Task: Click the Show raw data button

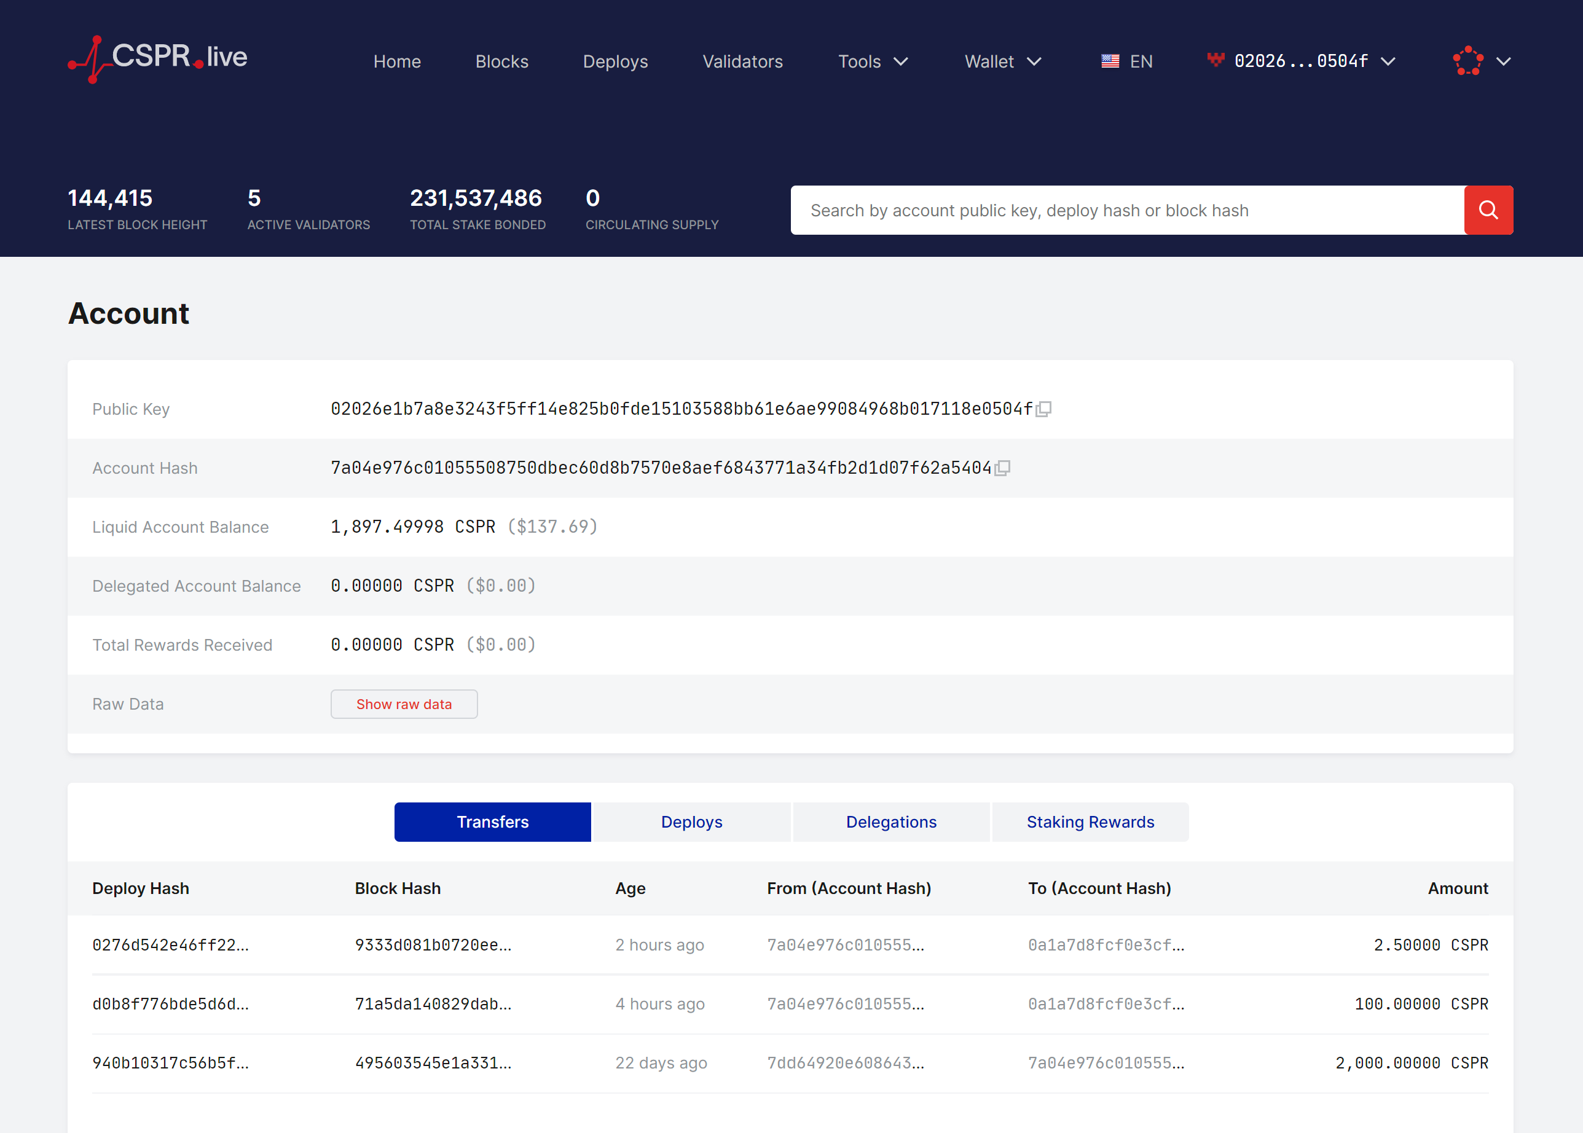Action: pyautogui.click(x=403, y=704)
